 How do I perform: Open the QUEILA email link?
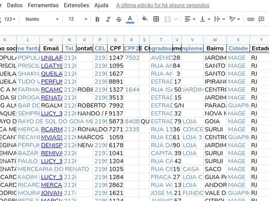52,74
